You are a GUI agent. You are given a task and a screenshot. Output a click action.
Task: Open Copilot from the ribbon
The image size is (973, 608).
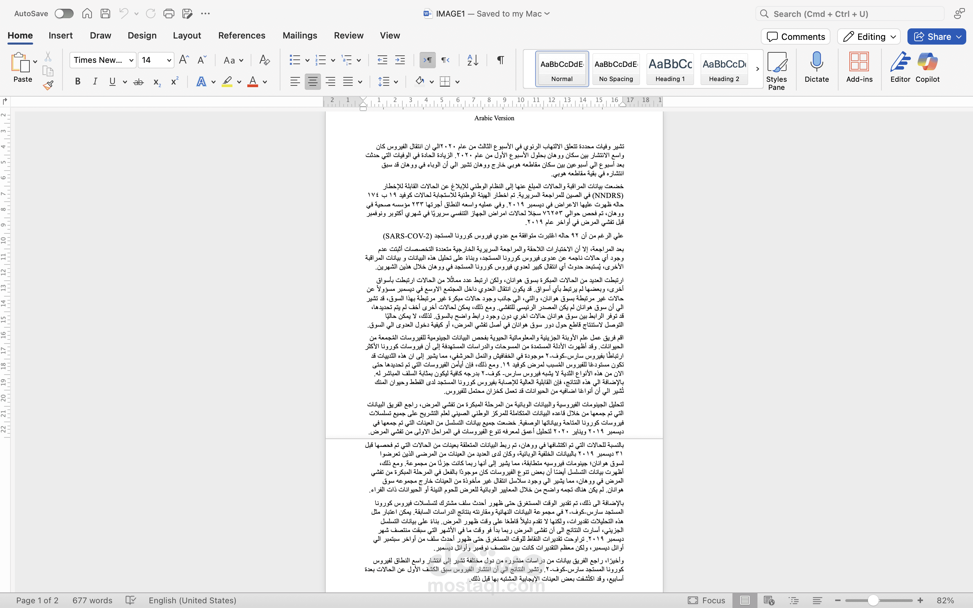tap(928, 67)
